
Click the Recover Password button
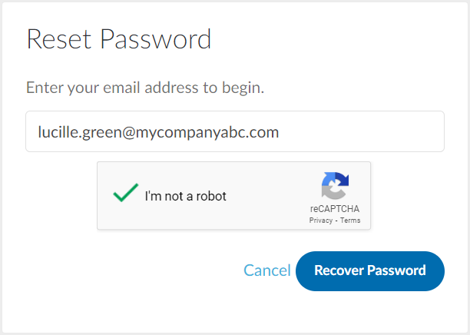coord(370,271)
